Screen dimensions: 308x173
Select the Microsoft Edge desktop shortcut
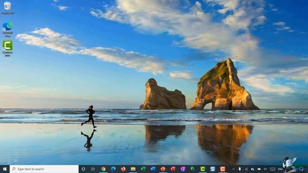(x=8, y=29)
